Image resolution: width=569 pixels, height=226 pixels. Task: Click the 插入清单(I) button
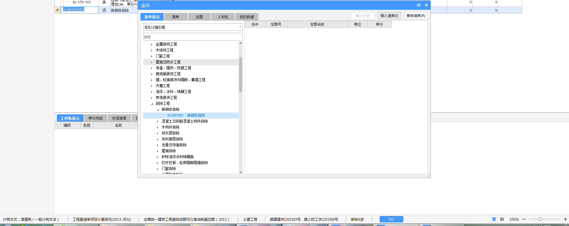[389, 16]
